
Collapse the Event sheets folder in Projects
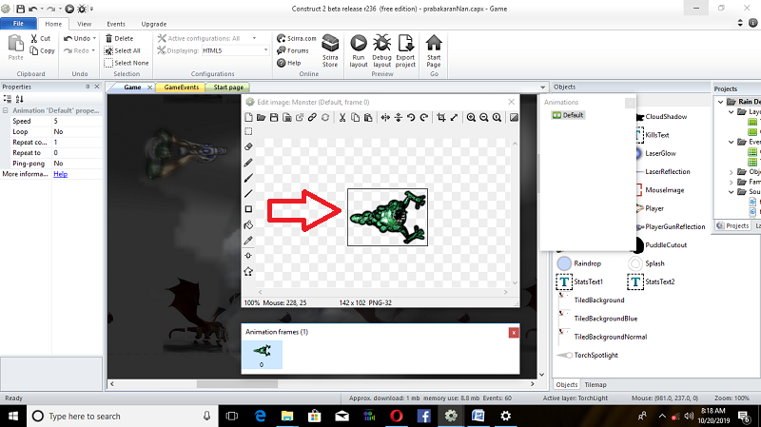731,142
